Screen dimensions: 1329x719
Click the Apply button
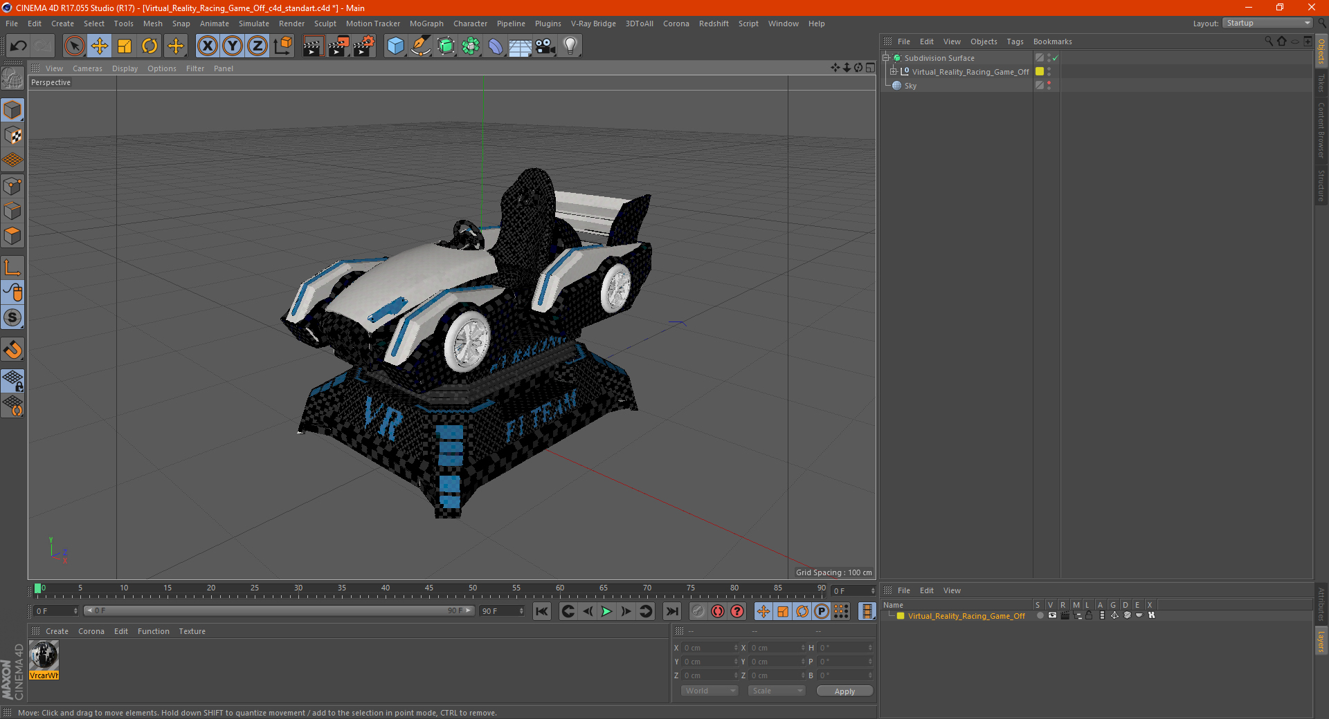(x=844, y=691)
